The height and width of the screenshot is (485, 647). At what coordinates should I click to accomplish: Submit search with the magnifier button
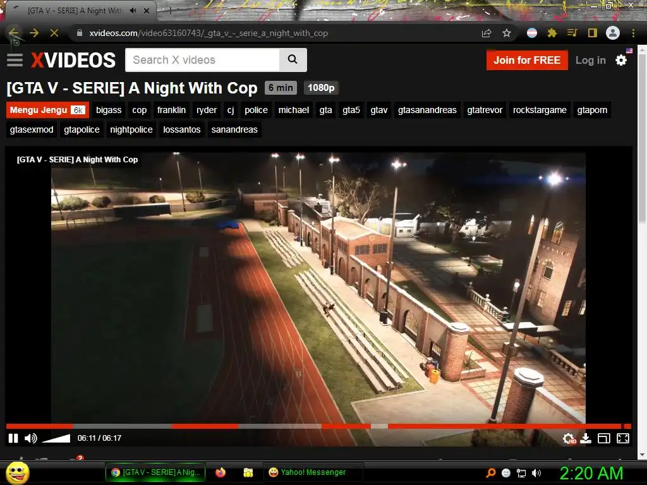coord(293,60)
